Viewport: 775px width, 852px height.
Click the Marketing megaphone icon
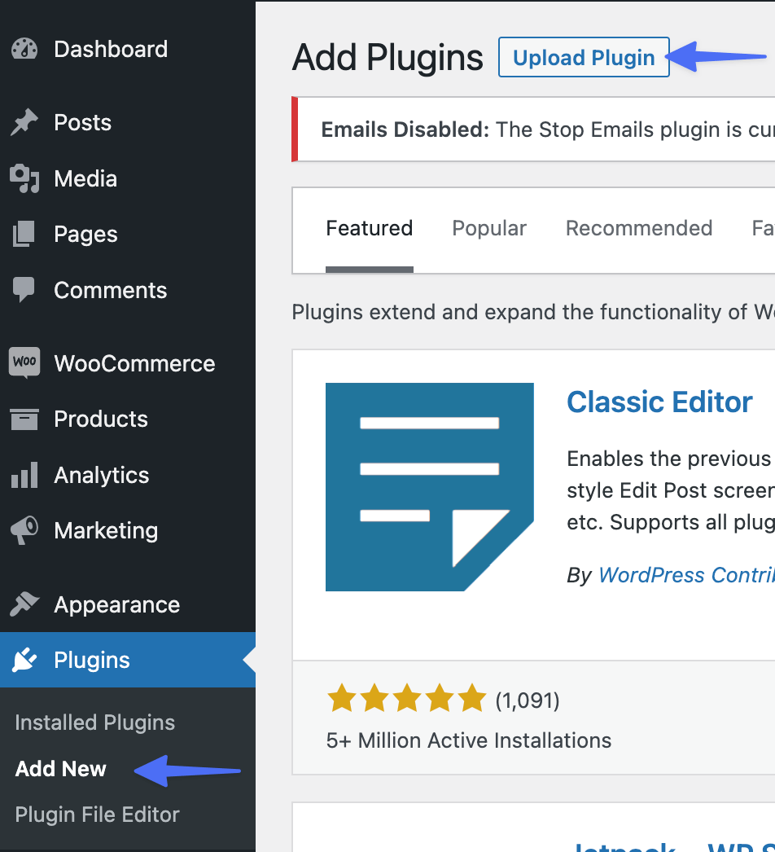tap(24, 530)
